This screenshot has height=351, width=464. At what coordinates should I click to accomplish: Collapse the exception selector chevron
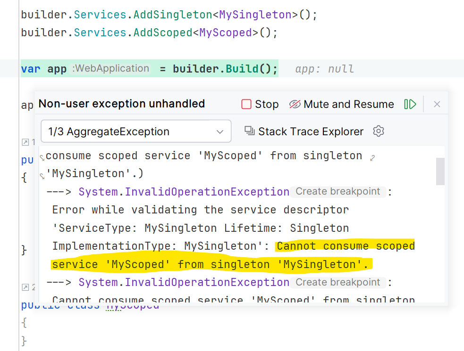pyautogui.click(x=219, y=131)
